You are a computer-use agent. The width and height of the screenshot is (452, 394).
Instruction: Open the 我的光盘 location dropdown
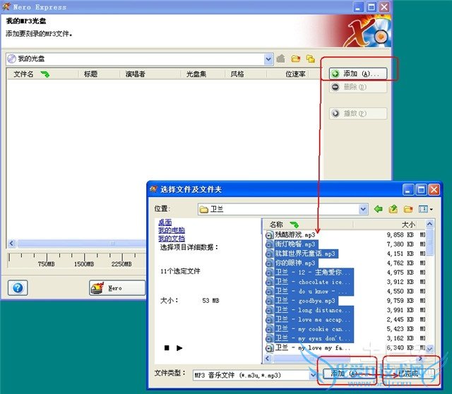(x=268, y=59)
